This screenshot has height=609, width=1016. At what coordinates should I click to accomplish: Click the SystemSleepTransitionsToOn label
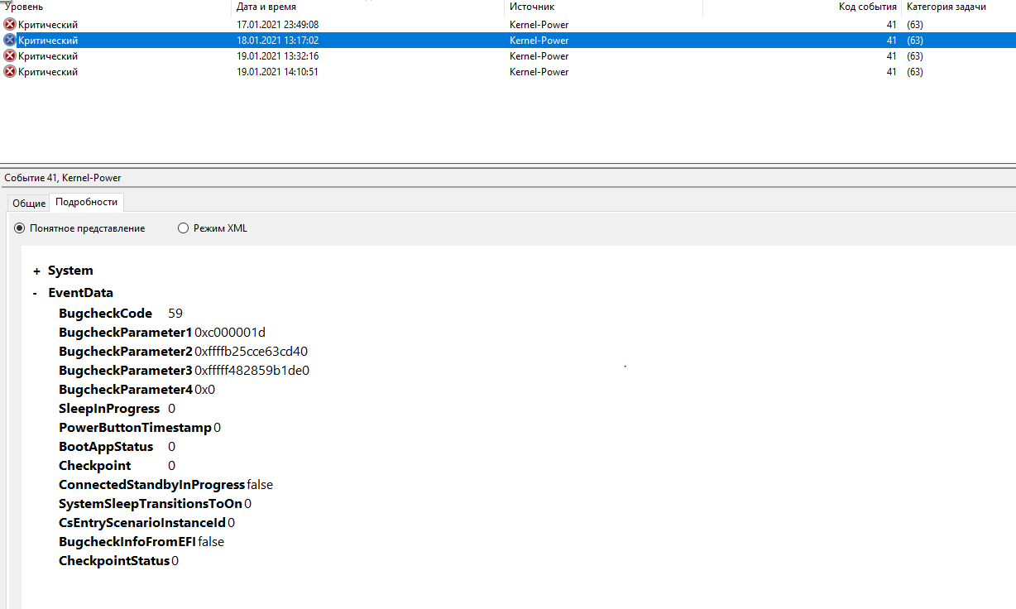click(x=151, y=504)
